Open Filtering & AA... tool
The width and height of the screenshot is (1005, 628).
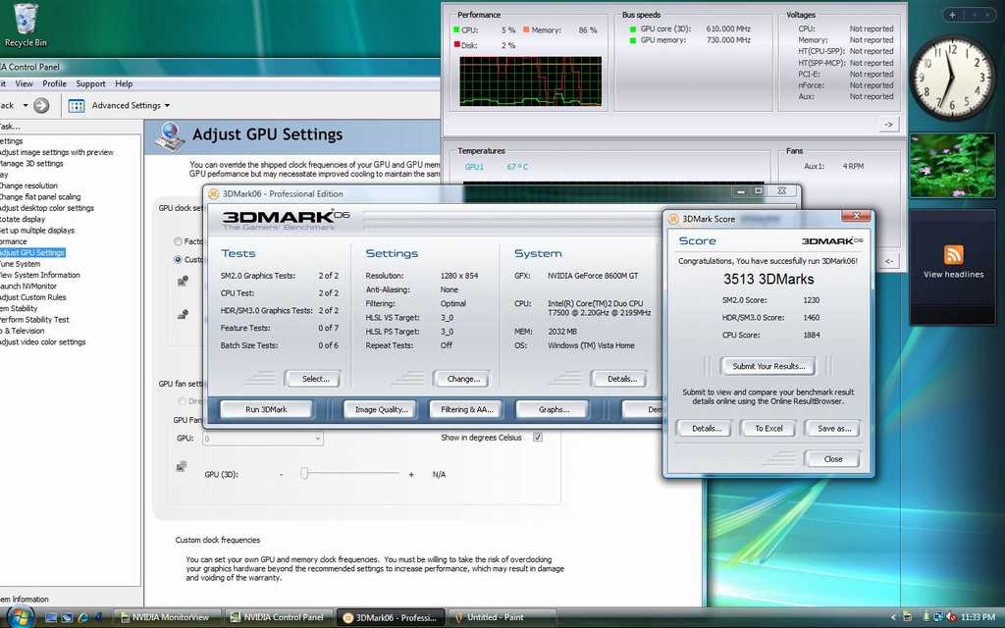click(x=466, y=409)
